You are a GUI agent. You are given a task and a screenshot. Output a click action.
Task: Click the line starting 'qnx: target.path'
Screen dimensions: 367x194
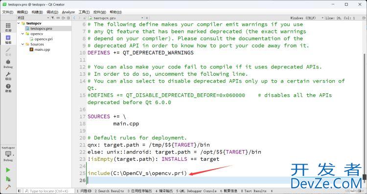point(149,145)
